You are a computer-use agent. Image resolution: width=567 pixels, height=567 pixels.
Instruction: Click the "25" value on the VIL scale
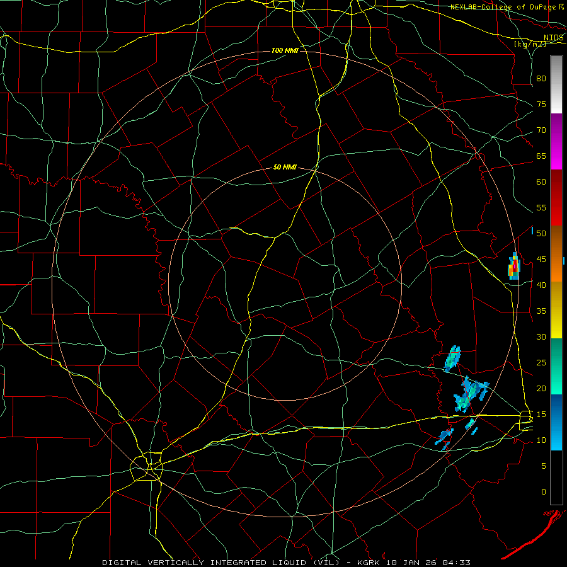541,363
